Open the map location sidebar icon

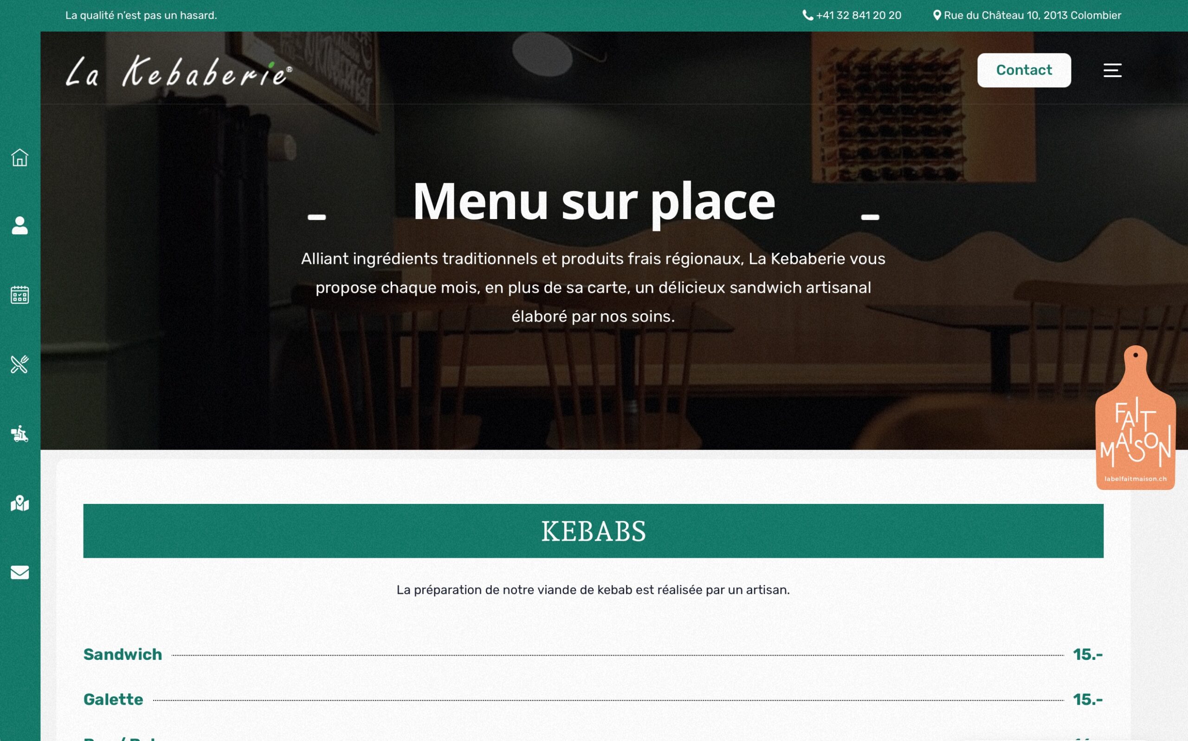pos(19,503)
